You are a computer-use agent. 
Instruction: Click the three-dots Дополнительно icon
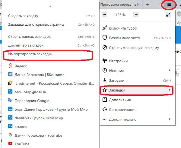coord(105,119)
